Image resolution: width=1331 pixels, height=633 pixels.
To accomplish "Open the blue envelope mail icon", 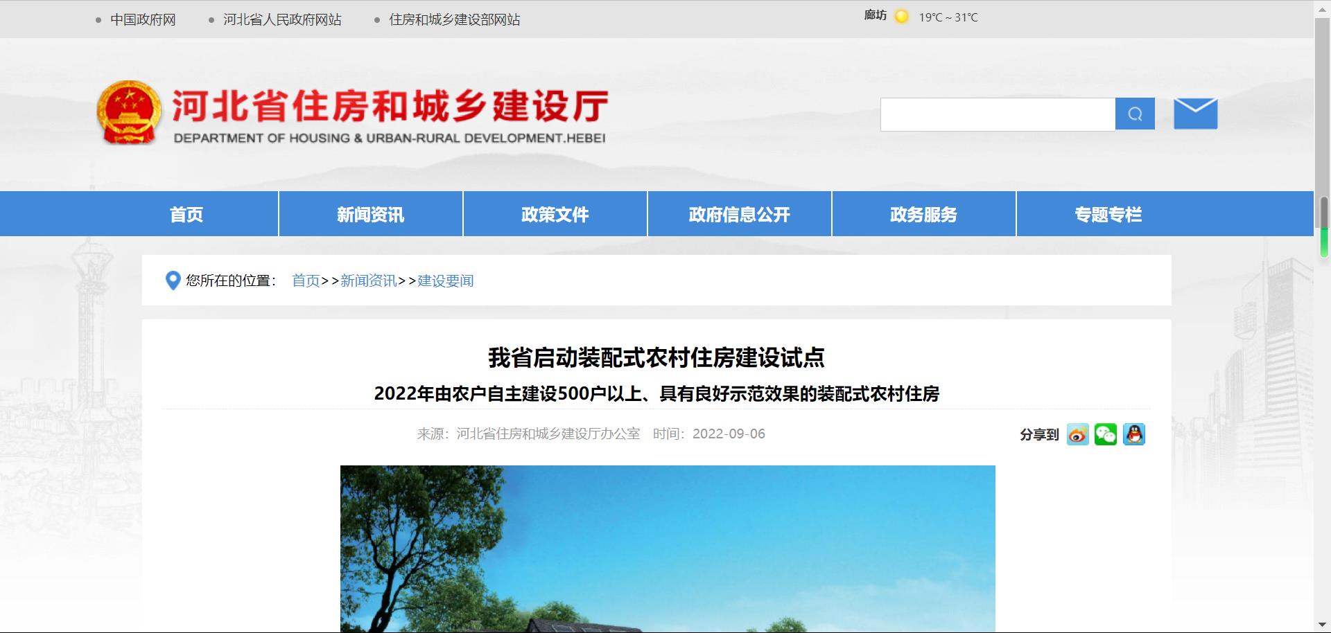I will tap(1195, 114).
